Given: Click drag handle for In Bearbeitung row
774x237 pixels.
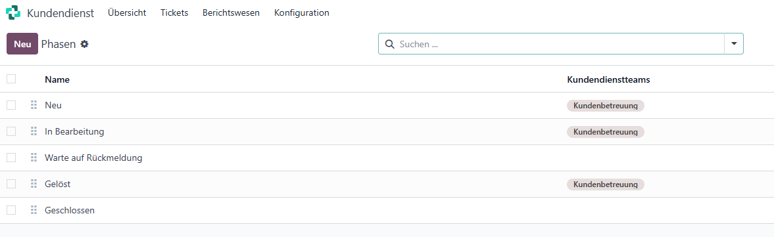Looking at the screenshot, I should 34,131.
